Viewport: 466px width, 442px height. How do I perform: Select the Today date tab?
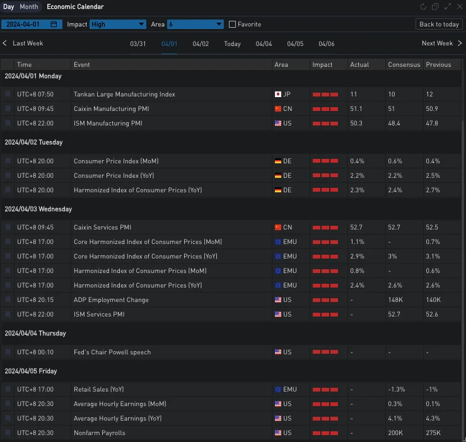tap(232, 44)
